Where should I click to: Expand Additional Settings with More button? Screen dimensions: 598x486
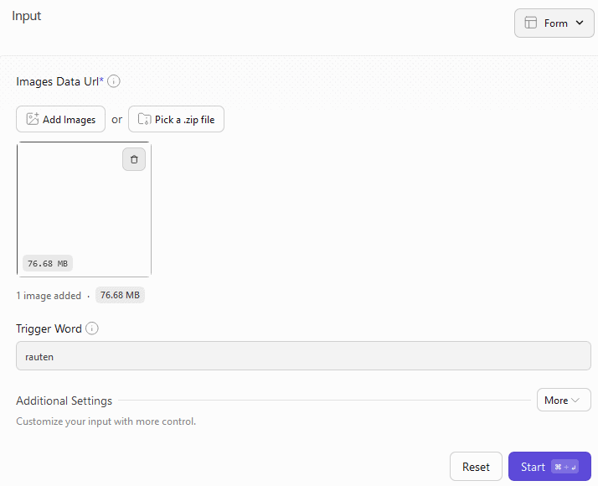(x=563, y=401)
